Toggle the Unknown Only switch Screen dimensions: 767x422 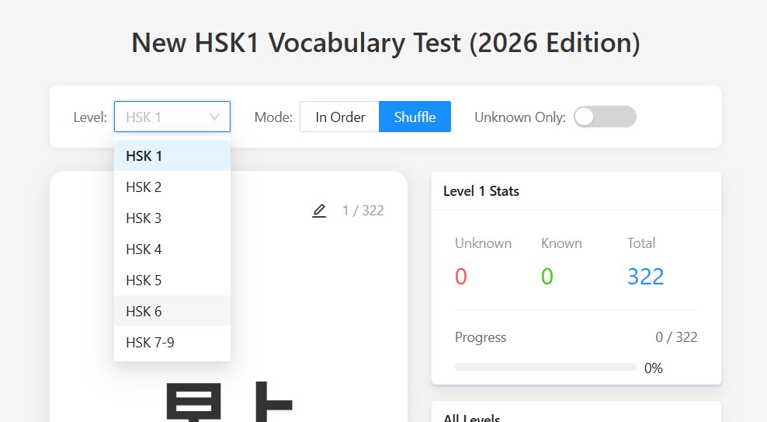(605, 117)
